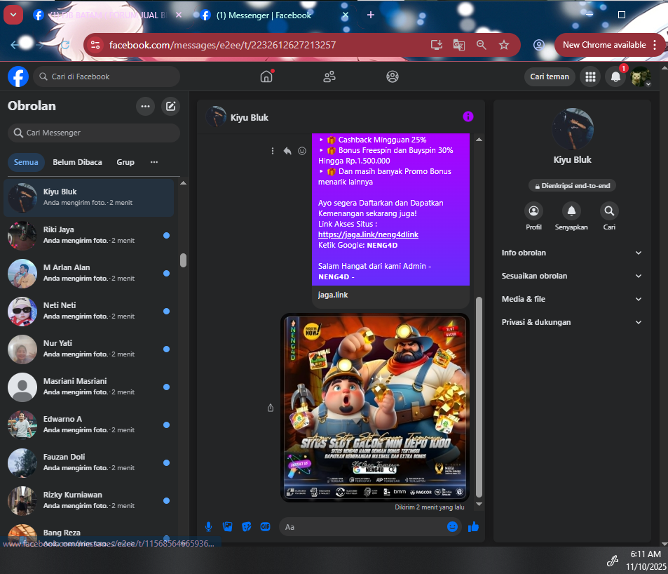React to the message with emoji icon
668x574 pixels.
pyautogui.click(x=302, y=151)
